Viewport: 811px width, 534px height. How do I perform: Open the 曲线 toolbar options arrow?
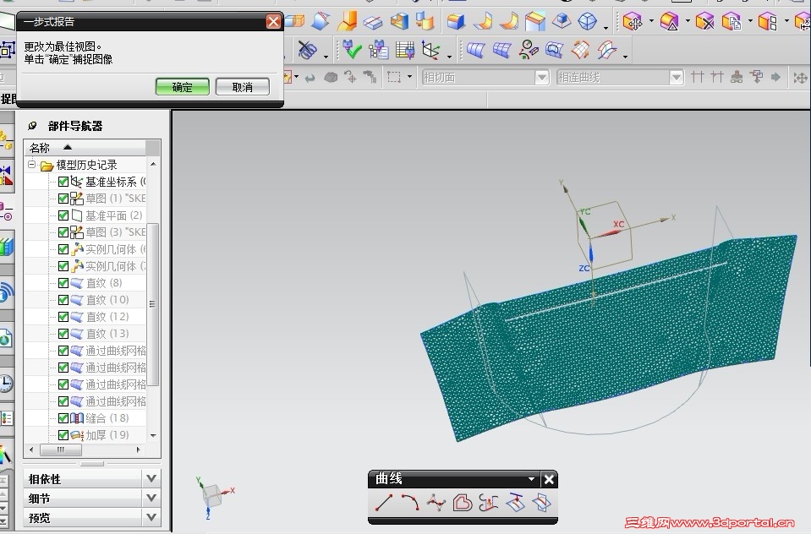point(531,479)
